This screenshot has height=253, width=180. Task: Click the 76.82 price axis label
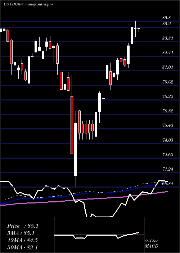[x=168, y=111]
